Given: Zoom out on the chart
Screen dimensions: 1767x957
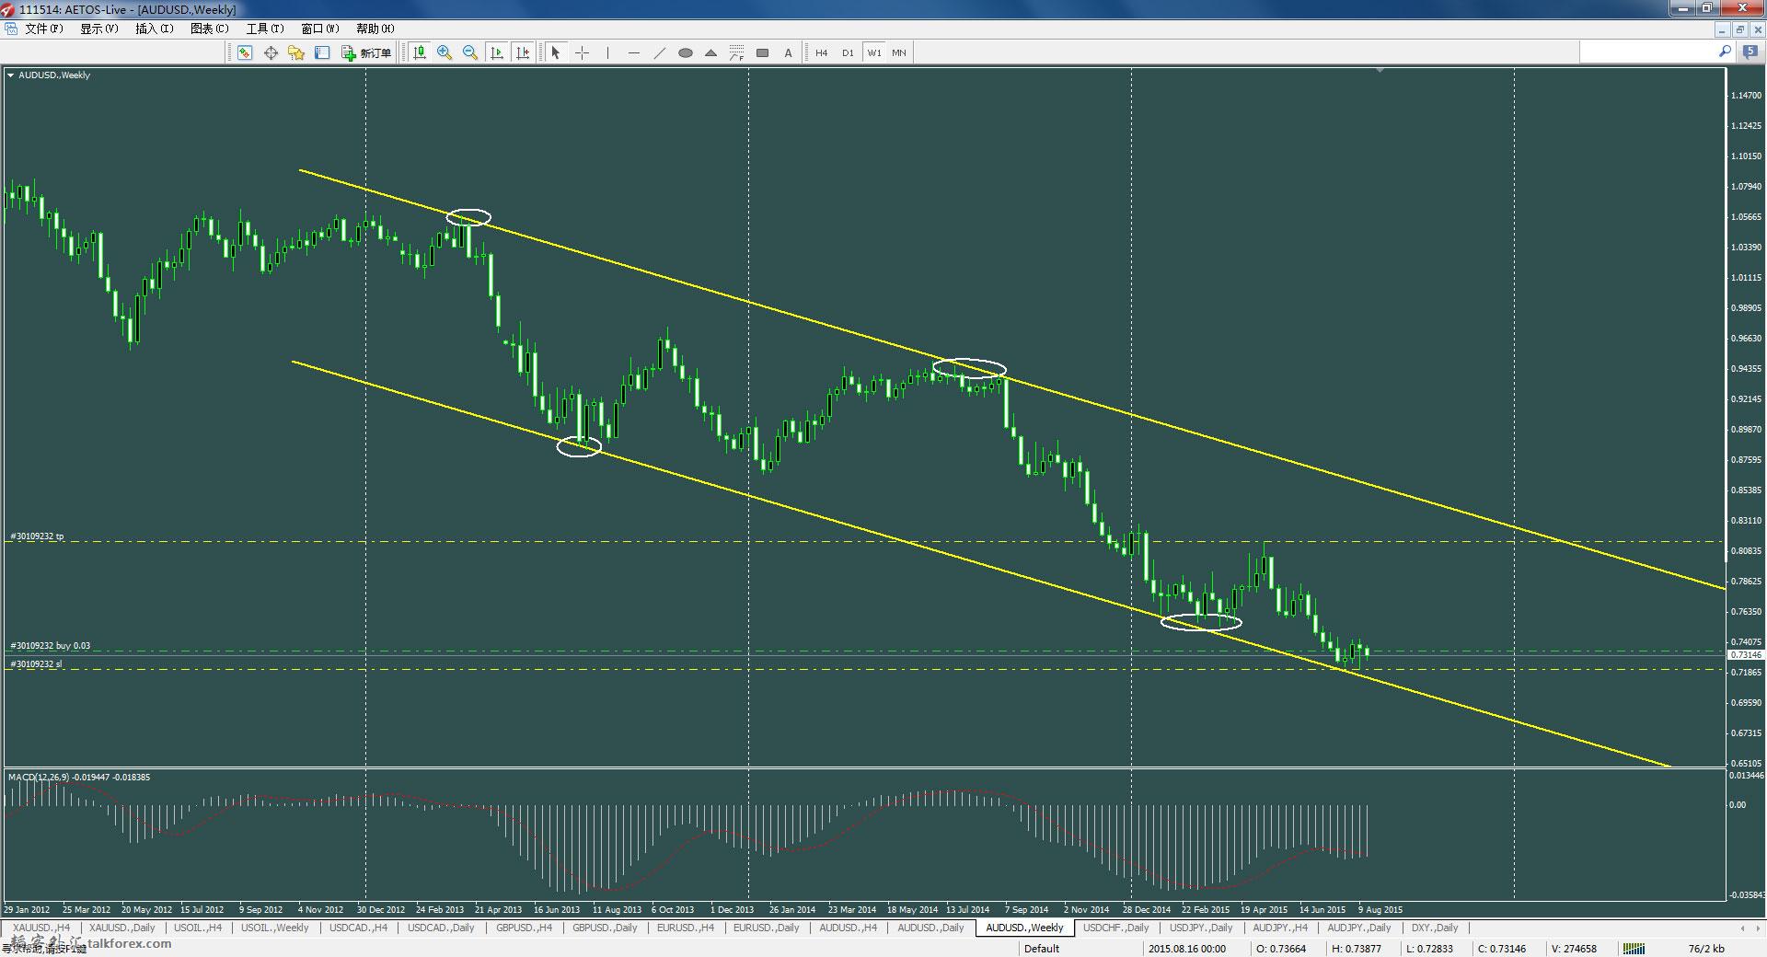Looking at the screenshot, I should [470, 52].
